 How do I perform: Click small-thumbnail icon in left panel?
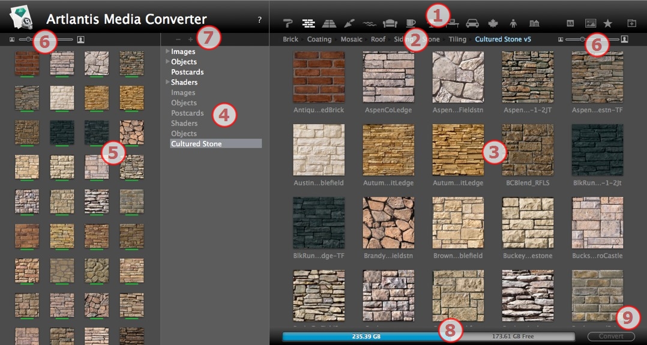pos(11,40)
